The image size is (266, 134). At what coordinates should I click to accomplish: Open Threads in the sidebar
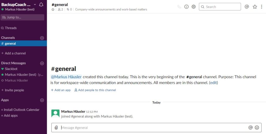click(x=10, y=28)
